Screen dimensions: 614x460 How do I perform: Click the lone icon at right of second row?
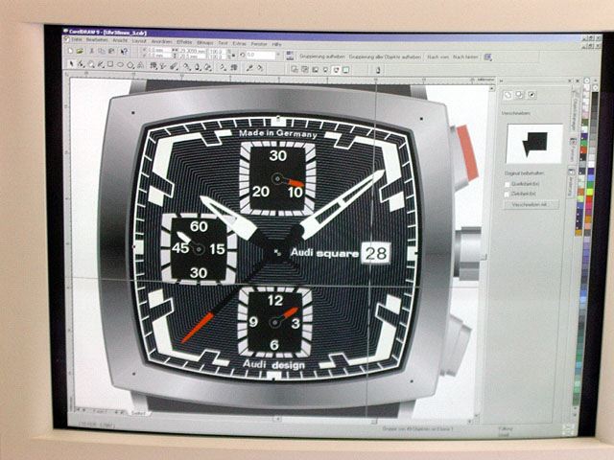[378, 70]
